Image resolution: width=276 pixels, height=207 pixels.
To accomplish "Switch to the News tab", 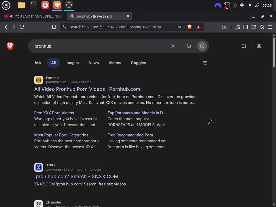I will point(94,63).
